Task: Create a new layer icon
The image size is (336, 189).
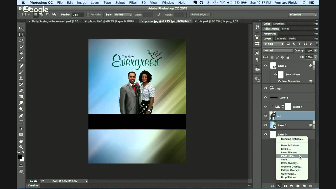Action: point(304,186)
